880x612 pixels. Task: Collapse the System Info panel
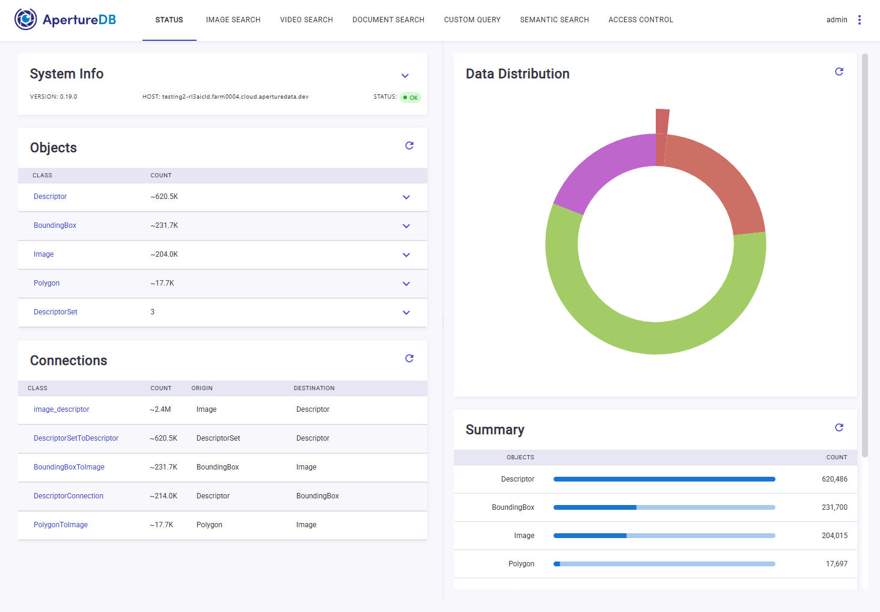click(405, 76)
